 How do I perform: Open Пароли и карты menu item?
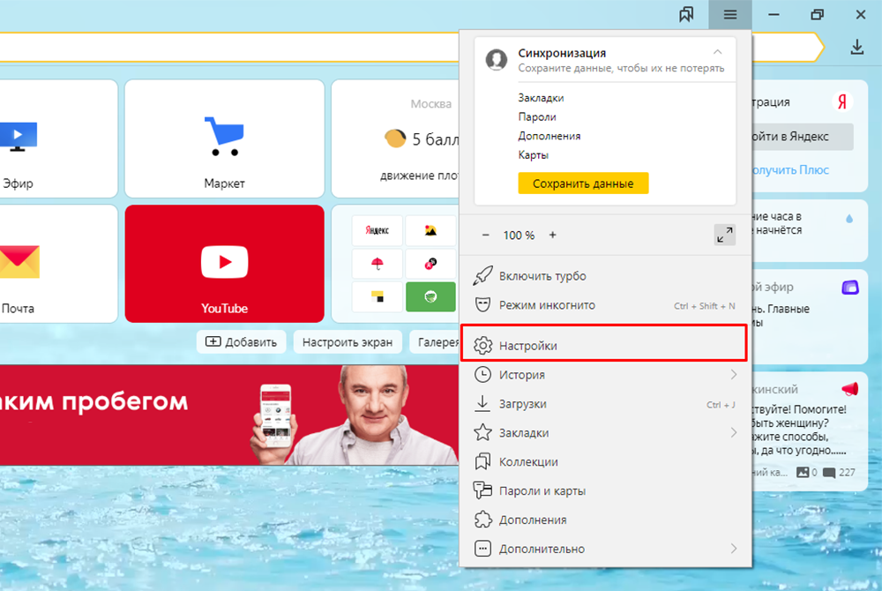(542, 490)
